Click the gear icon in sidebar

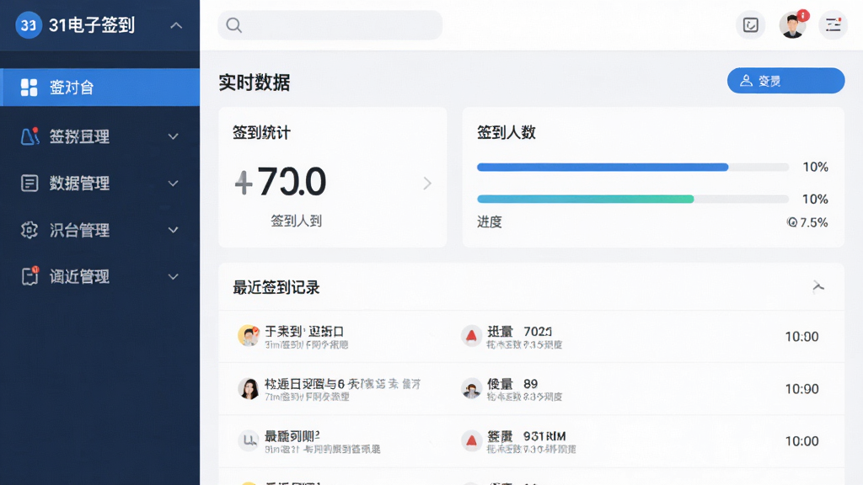tap(29, 230)
